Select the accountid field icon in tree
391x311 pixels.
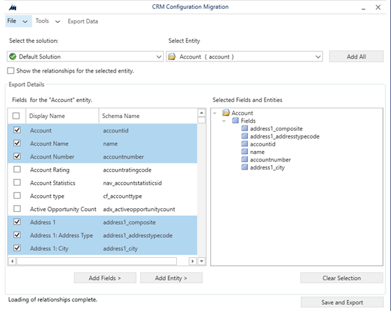245,144
